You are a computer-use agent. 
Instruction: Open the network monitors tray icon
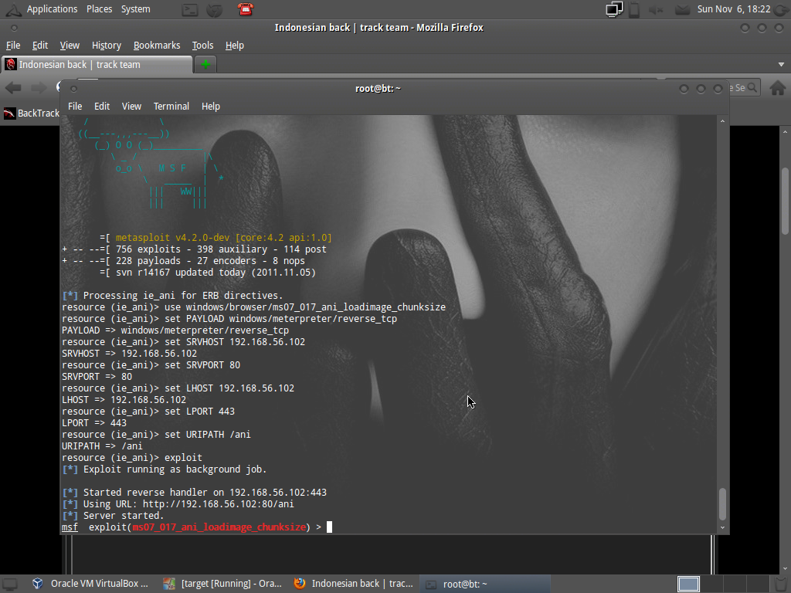tap(614, 9)
